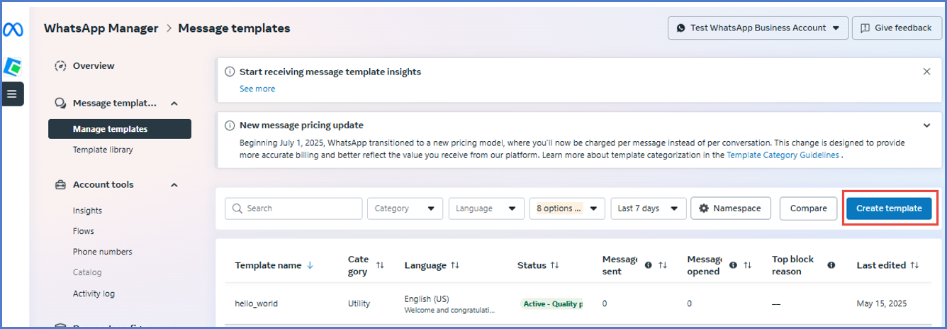947x329 pixels.
Task: Open the Language filter dropdown
Action: (486, 208)
